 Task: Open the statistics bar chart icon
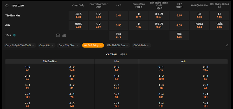tap(64, 35)
